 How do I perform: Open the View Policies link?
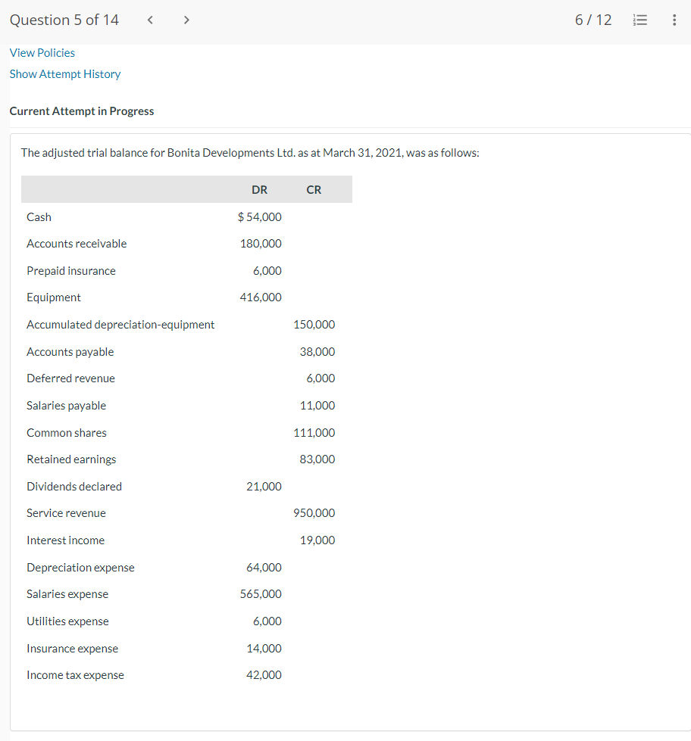[42, 52]
